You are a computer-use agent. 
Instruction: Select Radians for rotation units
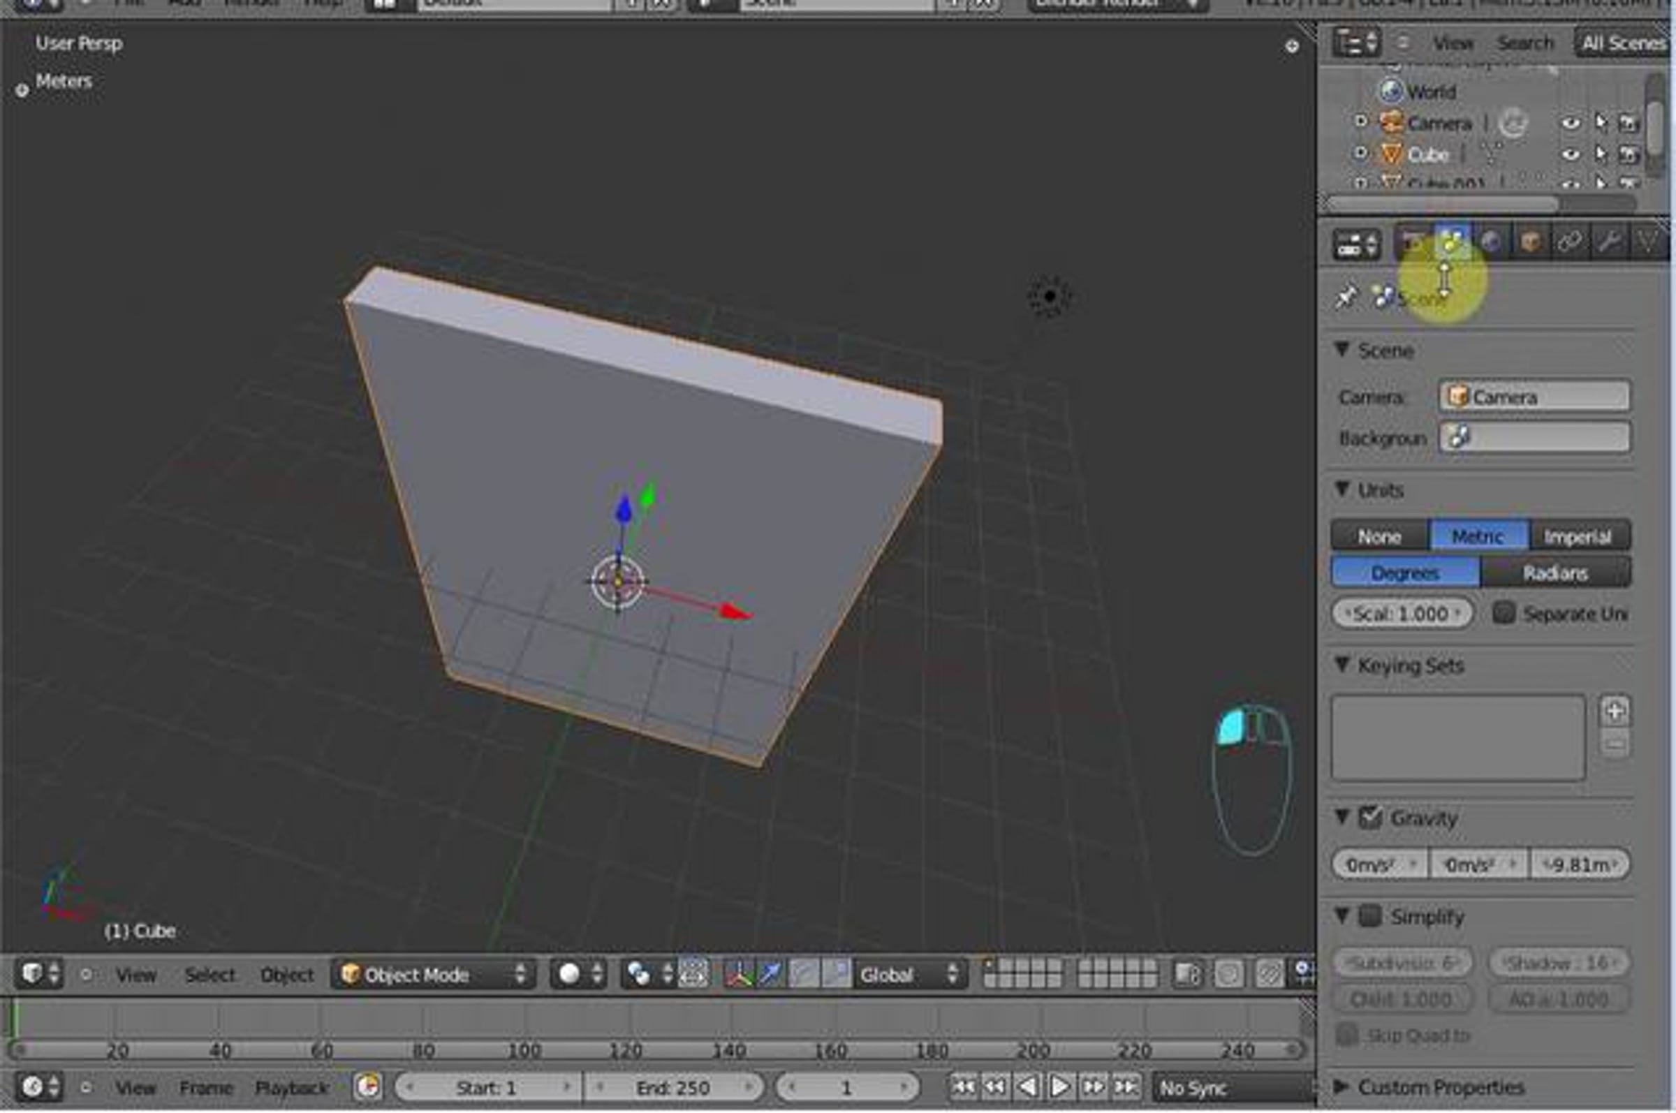pyautogui.click(x=1555, y=572)
